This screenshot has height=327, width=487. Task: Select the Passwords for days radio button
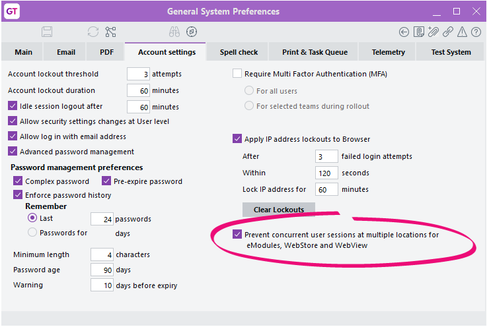pyautogui.click(x=32, y=232)
